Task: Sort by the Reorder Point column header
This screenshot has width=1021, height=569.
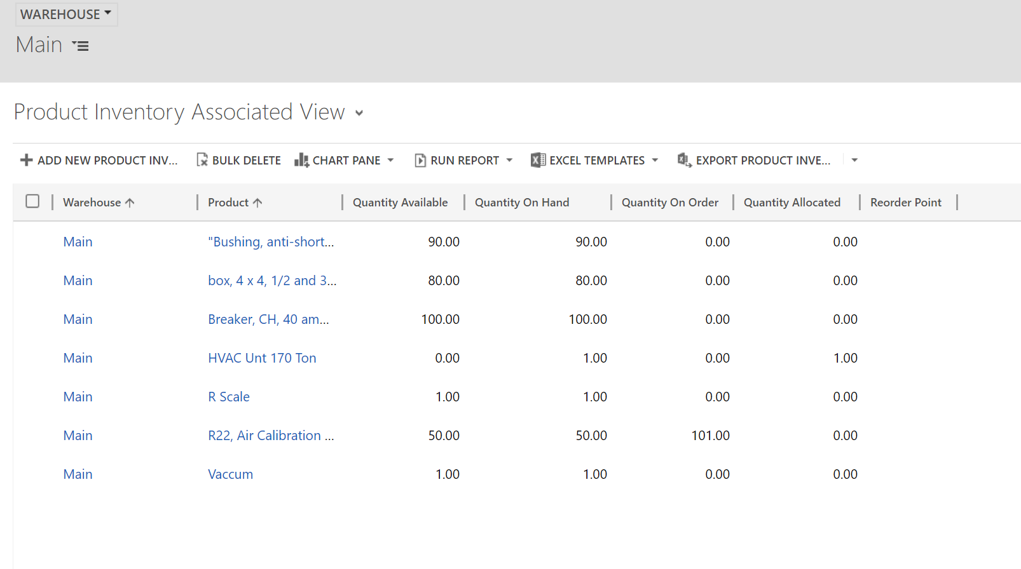Action: coord(905,203)
